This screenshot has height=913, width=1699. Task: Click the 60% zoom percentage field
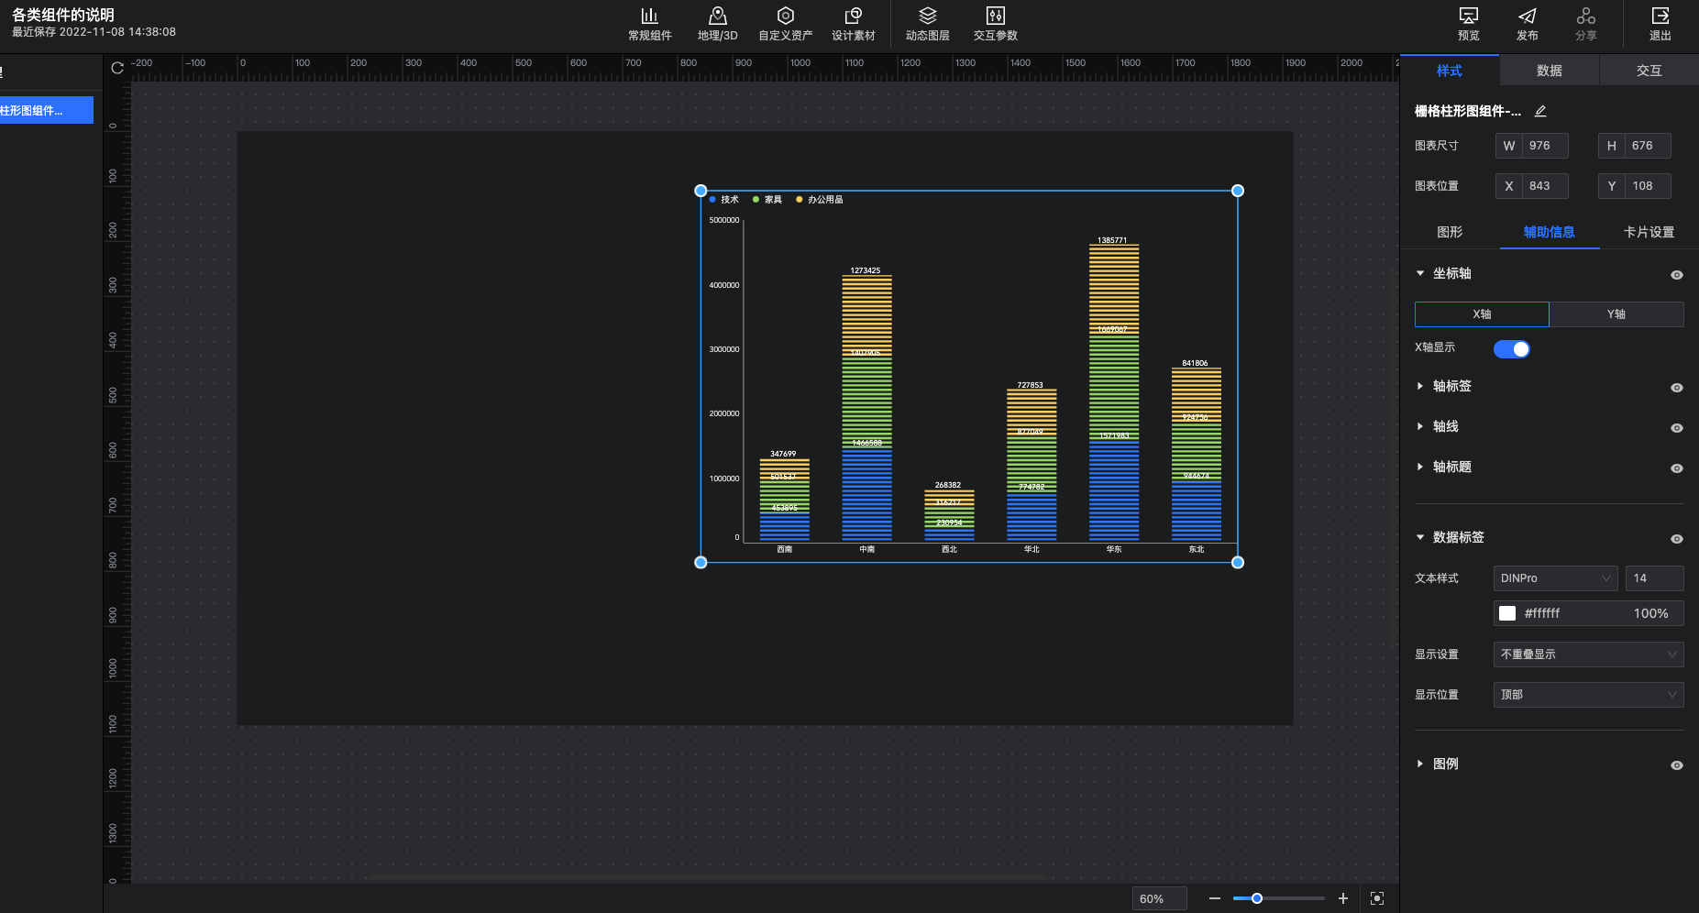1160,898
